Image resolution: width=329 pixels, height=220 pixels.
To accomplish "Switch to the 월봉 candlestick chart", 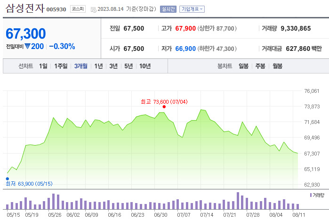I will tap(277, 66).
